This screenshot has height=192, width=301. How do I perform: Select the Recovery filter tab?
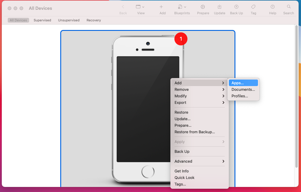(x=94, y=20)
